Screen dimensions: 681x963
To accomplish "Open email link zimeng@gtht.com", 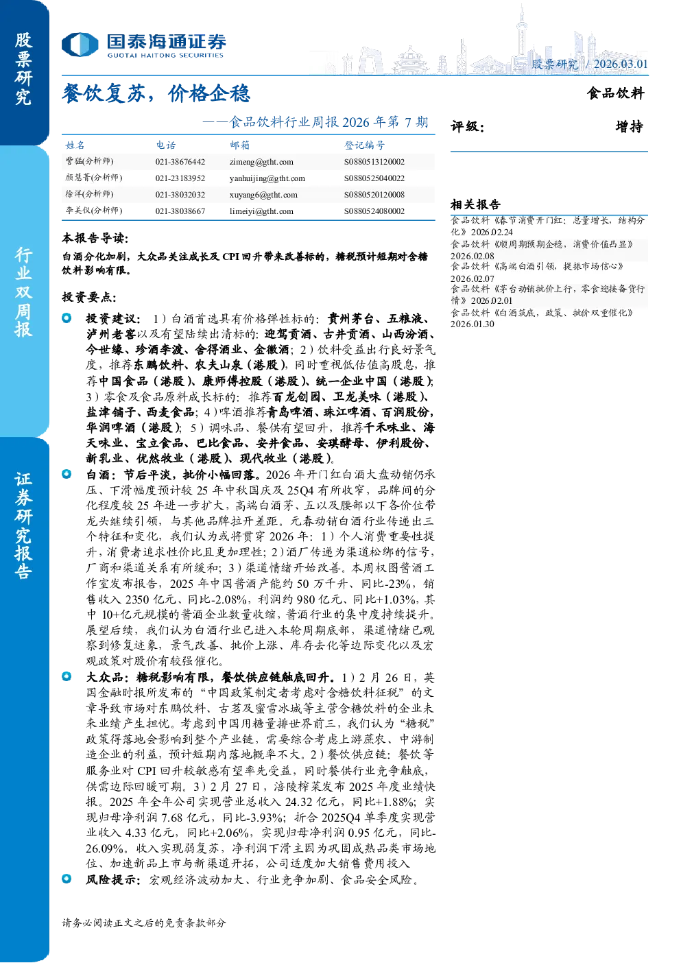I will click(x=261, y=162).
